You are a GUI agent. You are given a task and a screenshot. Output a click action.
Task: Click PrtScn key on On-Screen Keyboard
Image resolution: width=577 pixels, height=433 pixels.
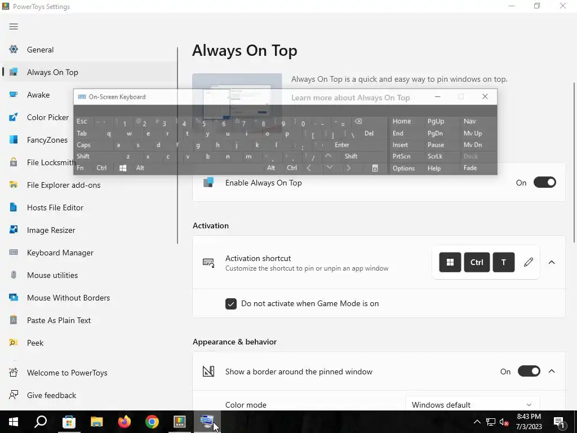pos(401,156)
